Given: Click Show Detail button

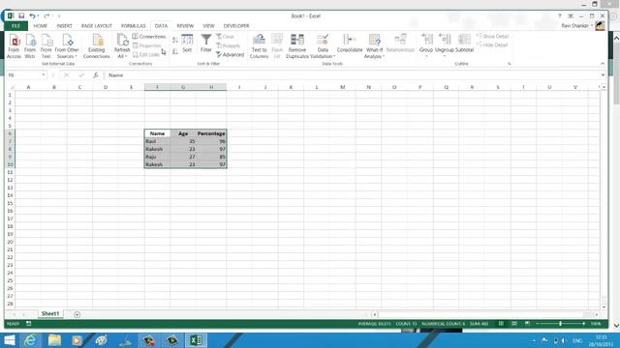Looking at the screenshot, I should [x=493, y=37].
